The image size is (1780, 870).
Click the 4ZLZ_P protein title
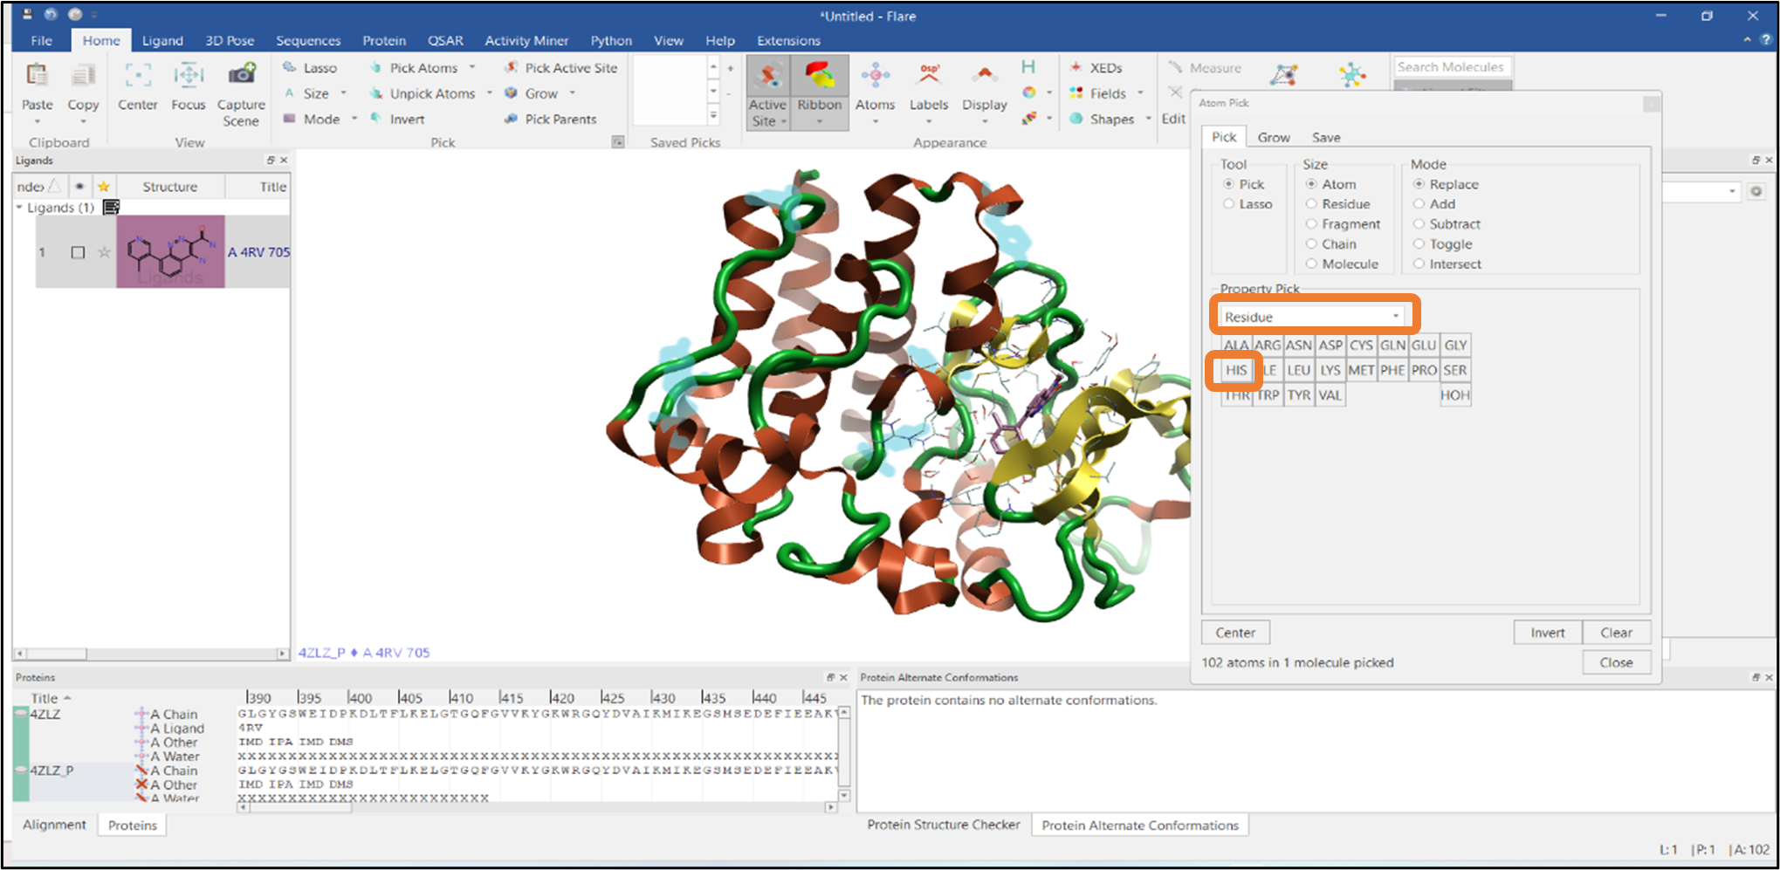coord(52,771)
